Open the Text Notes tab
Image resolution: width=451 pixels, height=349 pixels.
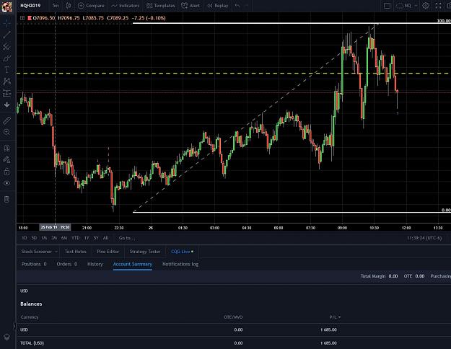click(75, 252)
